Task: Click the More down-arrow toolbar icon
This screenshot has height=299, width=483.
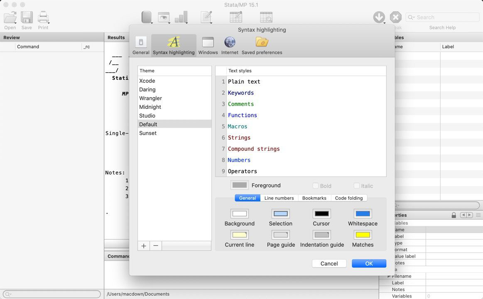Action: pyautogui.click(x=379, y=17)
